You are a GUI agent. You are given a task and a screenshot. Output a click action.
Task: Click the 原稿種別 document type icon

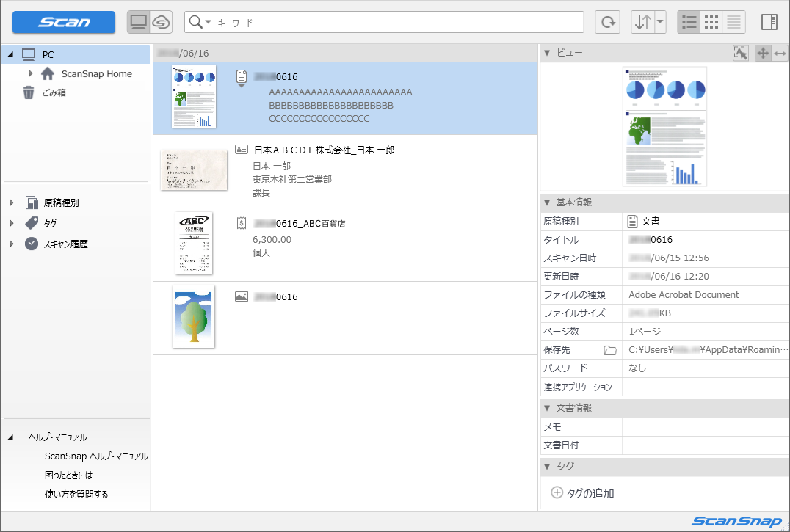(32, 203)
